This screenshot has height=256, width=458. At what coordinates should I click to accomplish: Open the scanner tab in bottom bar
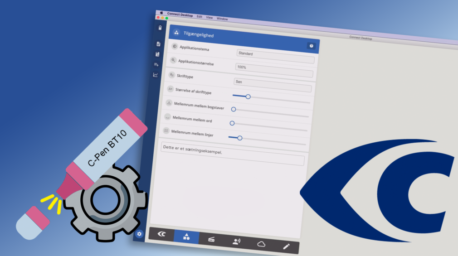211,240
